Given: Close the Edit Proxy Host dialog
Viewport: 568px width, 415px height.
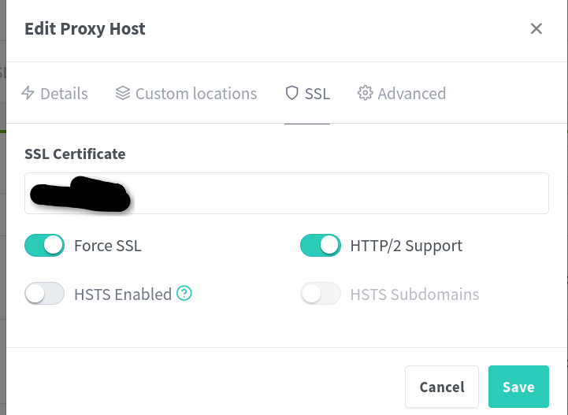Looking at the screenshot, I should 536,29.
